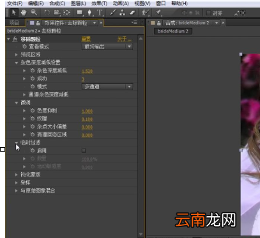The width and height of the screenshot is (260, 238).
Task: Select the Rectangle shape tool
Action: click(80, 13)
